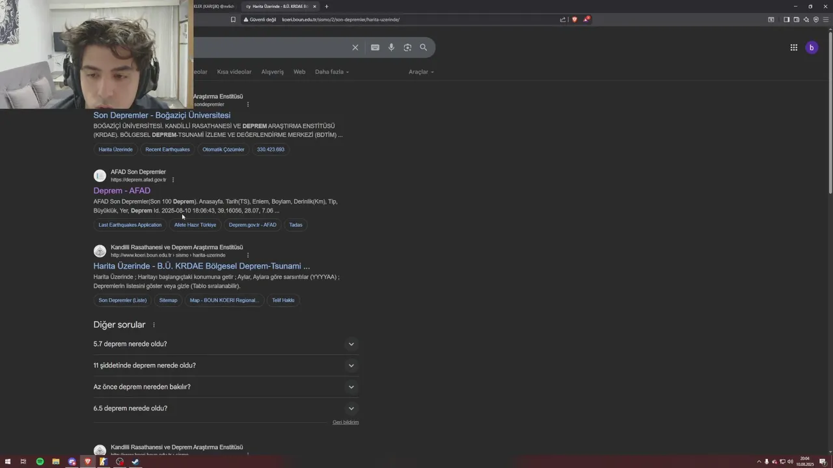Image resolution: width=833 pixels, height=468 pixels.
Task: Open the taskbar clock showing 20:04
Action: pyautogui.click(x=806, y=461)
